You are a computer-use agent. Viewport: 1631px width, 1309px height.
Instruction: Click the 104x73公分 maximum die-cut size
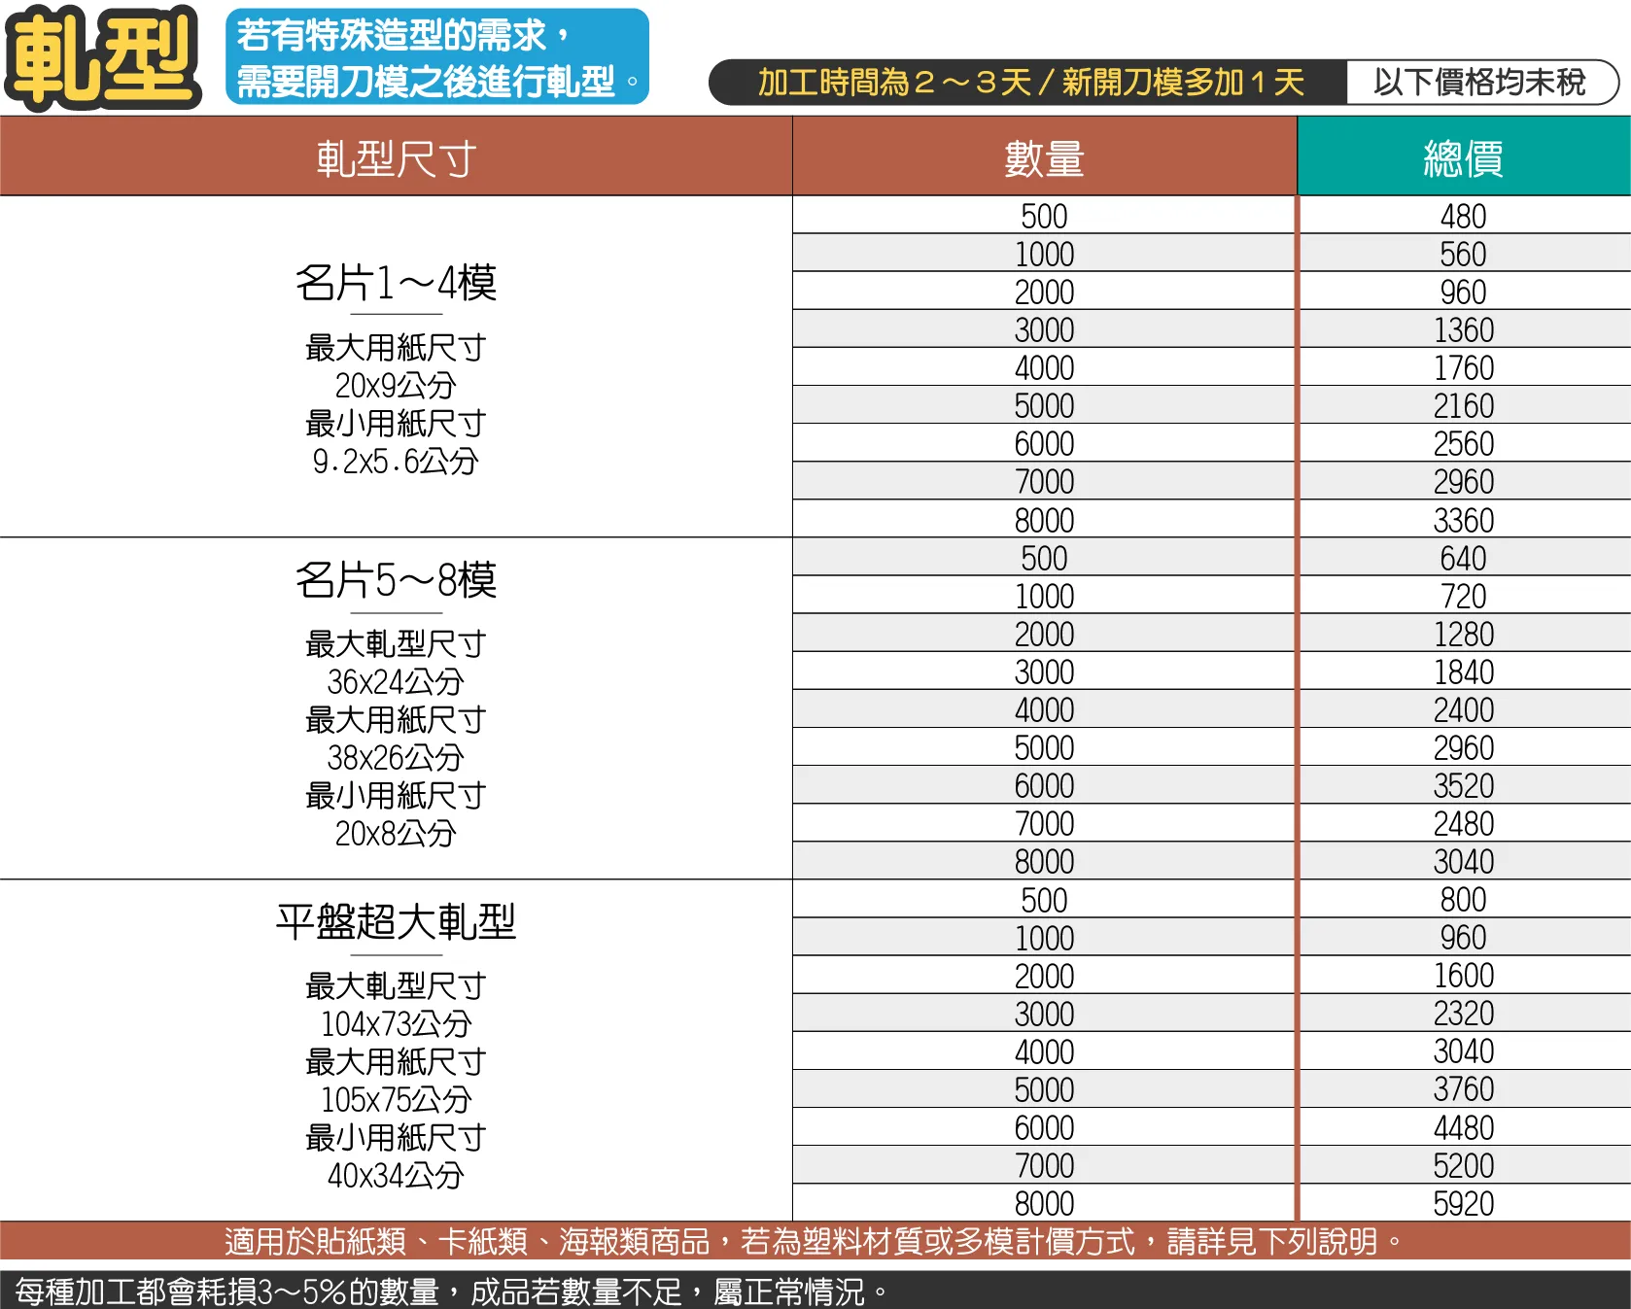pos(396,1023)
